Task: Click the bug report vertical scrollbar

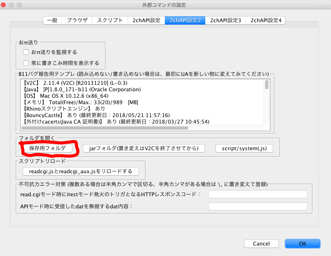Action: [x=267, y=85]
